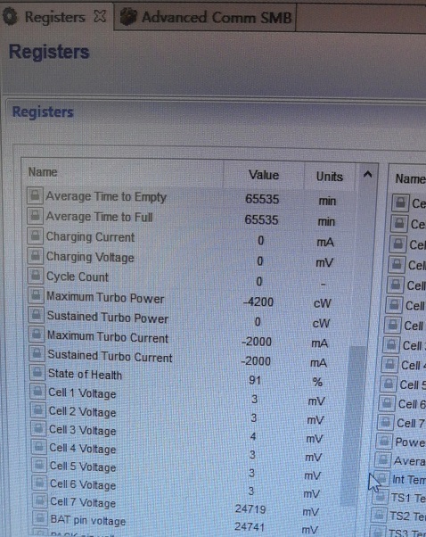Click lock icon beside Sustained Turbo Current
This screenshot has width=426, height=537.
(x=37, y=354)
